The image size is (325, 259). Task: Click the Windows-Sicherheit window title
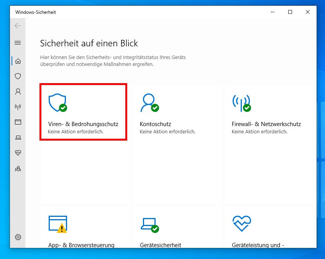(x=36, y=12)
